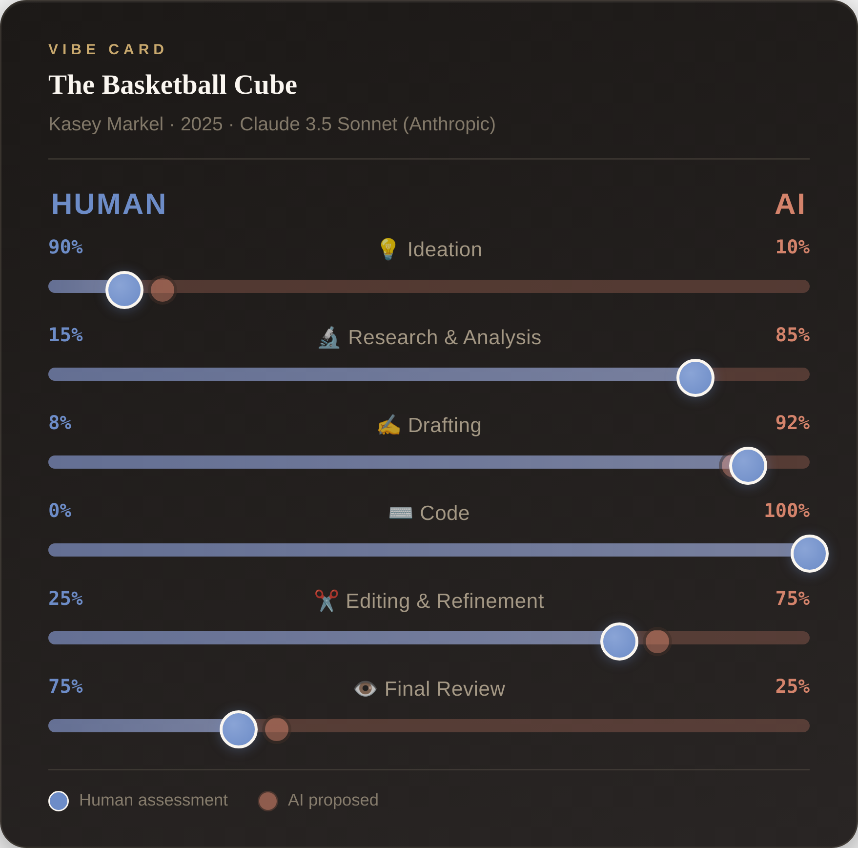This screenshot has width=858, height=848.
Task: Click the Ideation lightbulb icon
Action: click(x=388, y=249)
